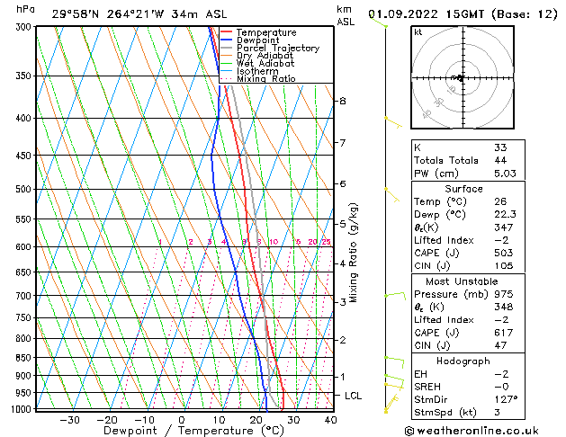Click the Most Unstable section heading
This screenshot has height=437, width=566.
(x=462, y=281)
